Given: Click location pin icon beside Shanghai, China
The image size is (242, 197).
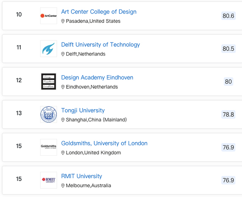Looking at the screenshot, I should coord(63,120).
